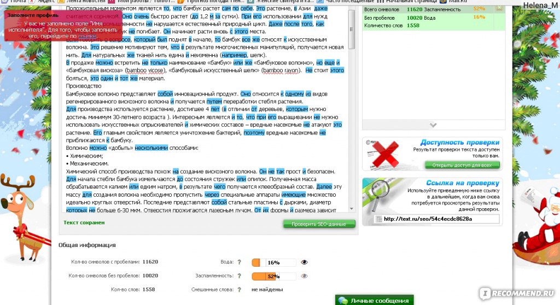The height and width of the screenshot is (305, 560).
Task: Open the help question mark next to Вода
Action: coord(240,262)
